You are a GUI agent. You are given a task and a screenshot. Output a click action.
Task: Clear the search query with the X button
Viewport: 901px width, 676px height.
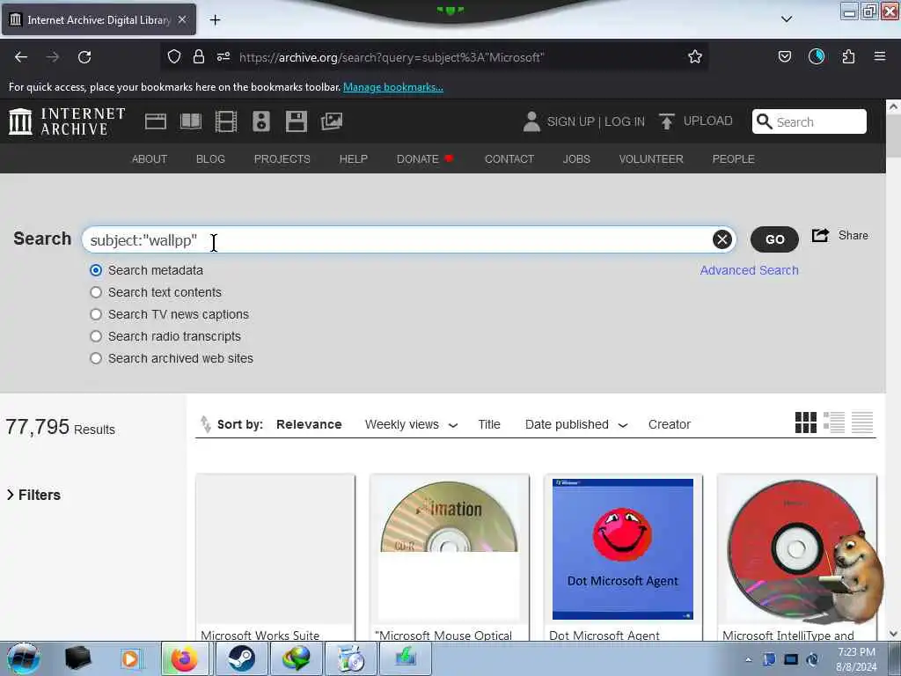[722, 239]
